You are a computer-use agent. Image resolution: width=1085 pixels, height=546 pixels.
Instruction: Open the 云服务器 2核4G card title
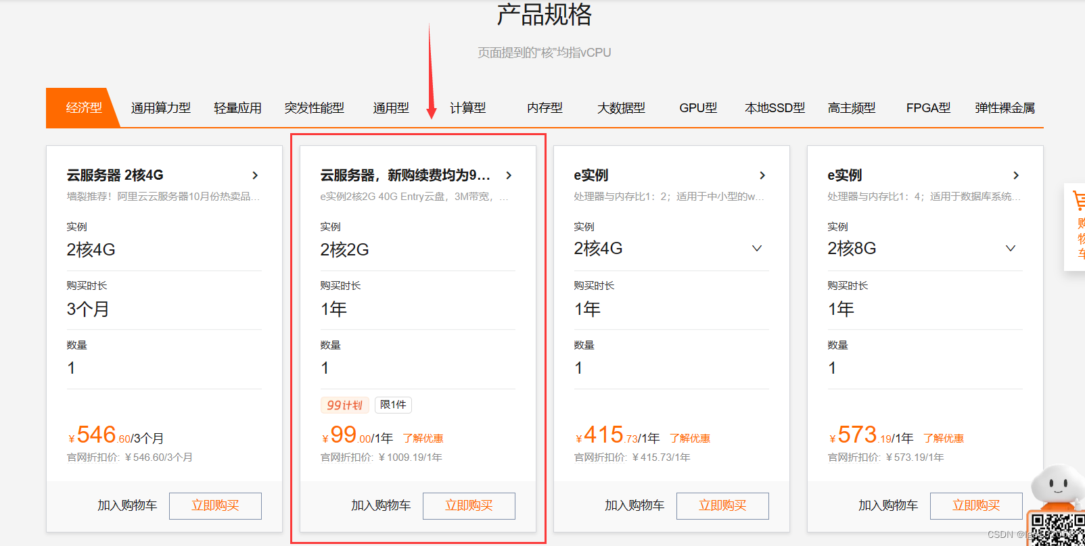pyautogui.click(x=115, y=175)
